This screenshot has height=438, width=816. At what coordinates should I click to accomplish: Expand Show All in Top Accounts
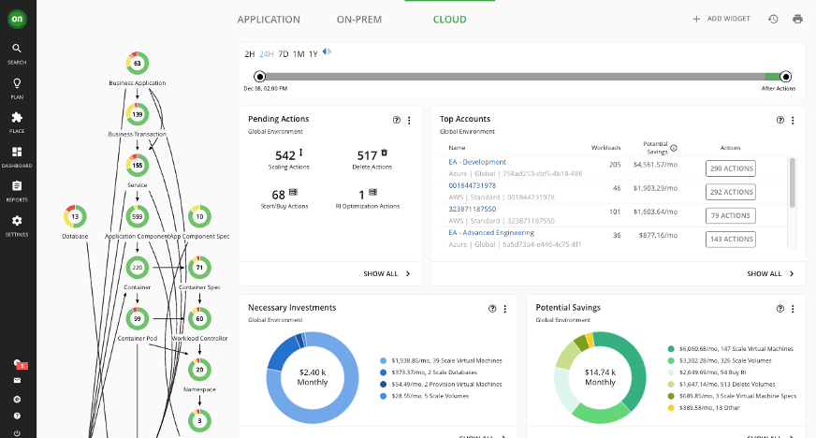coord(770,273)
